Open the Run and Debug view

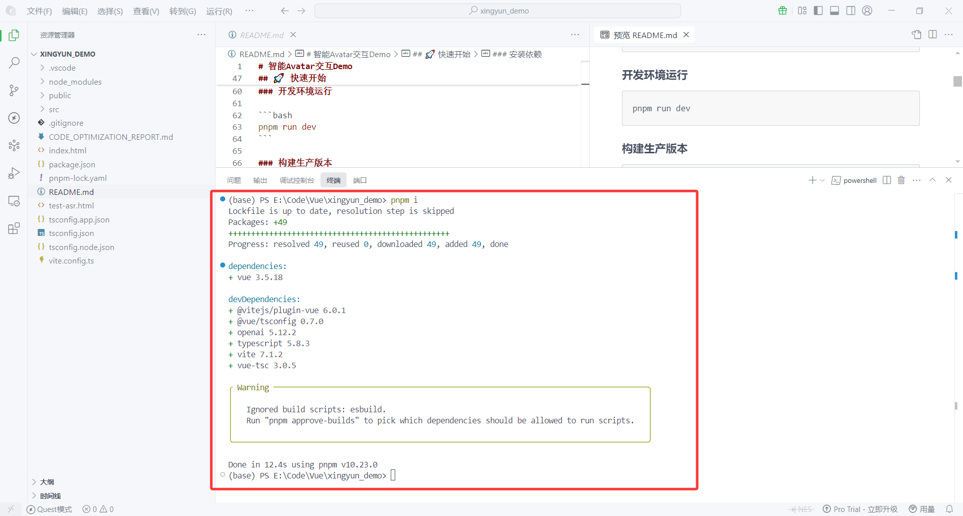click(x=14, y=173)
